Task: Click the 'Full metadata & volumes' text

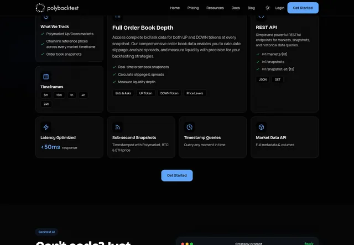Action: click(x=275, y=145)
